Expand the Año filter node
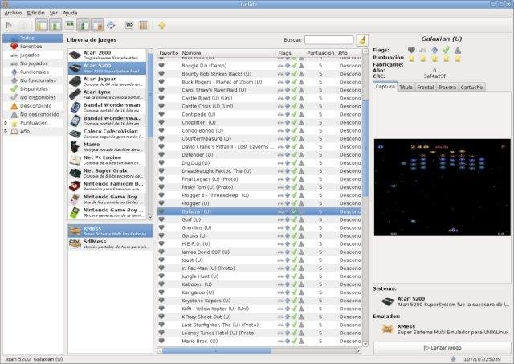The image size is (514, 364). tap(6, 131)
